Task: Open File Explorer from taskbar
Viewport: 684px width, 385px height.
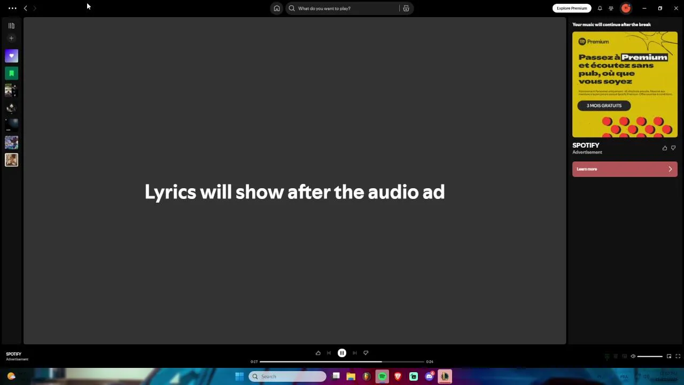Action: 351,376
